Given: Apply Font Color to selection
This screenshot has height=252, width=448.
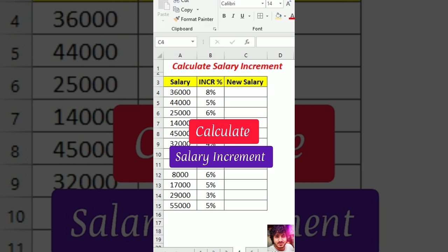Looking at the screenshot, I should pyautogui.click(x=292, y=16).
